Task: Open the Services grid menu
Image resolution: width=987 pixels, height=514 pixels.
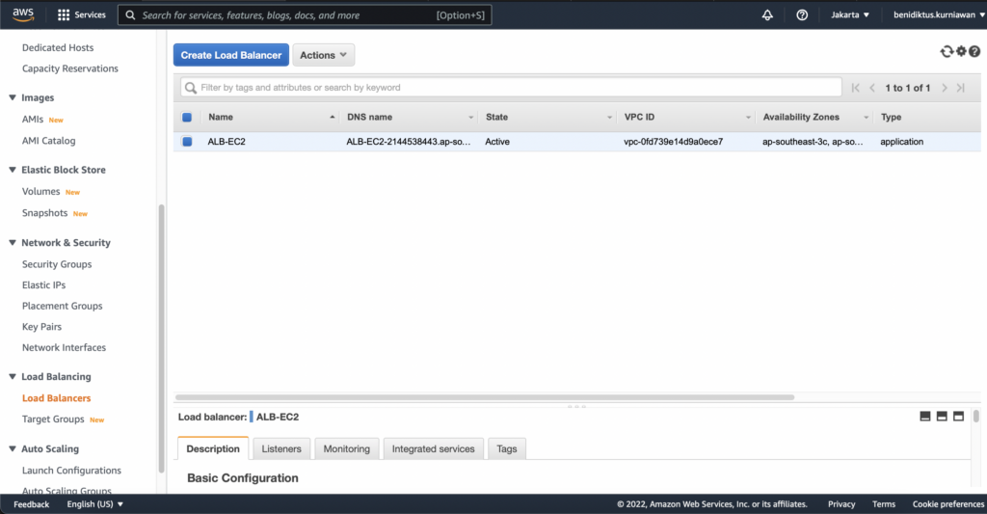Action: coord(81,14)
